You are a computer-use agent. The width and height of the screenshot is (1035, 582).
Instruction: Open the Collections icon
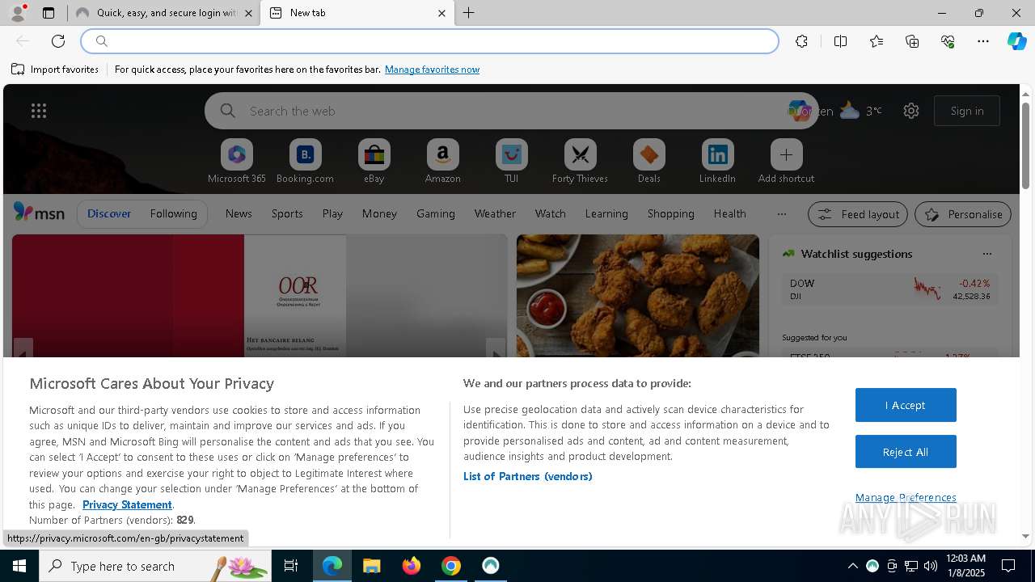(x=912, y=41)
